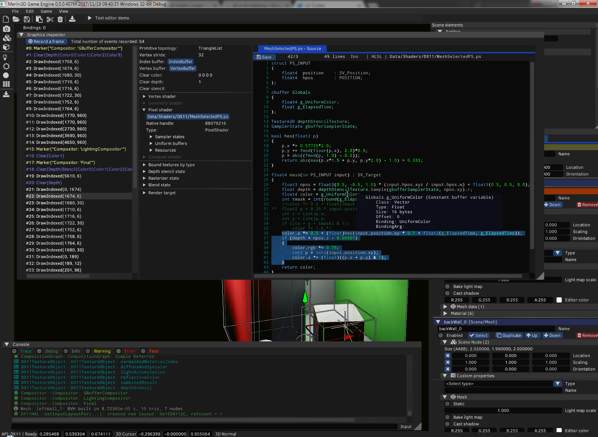Screen dimensions: 598x437
Task: Click the R:255 color field above Mesh data (1)
Action: 457,300
